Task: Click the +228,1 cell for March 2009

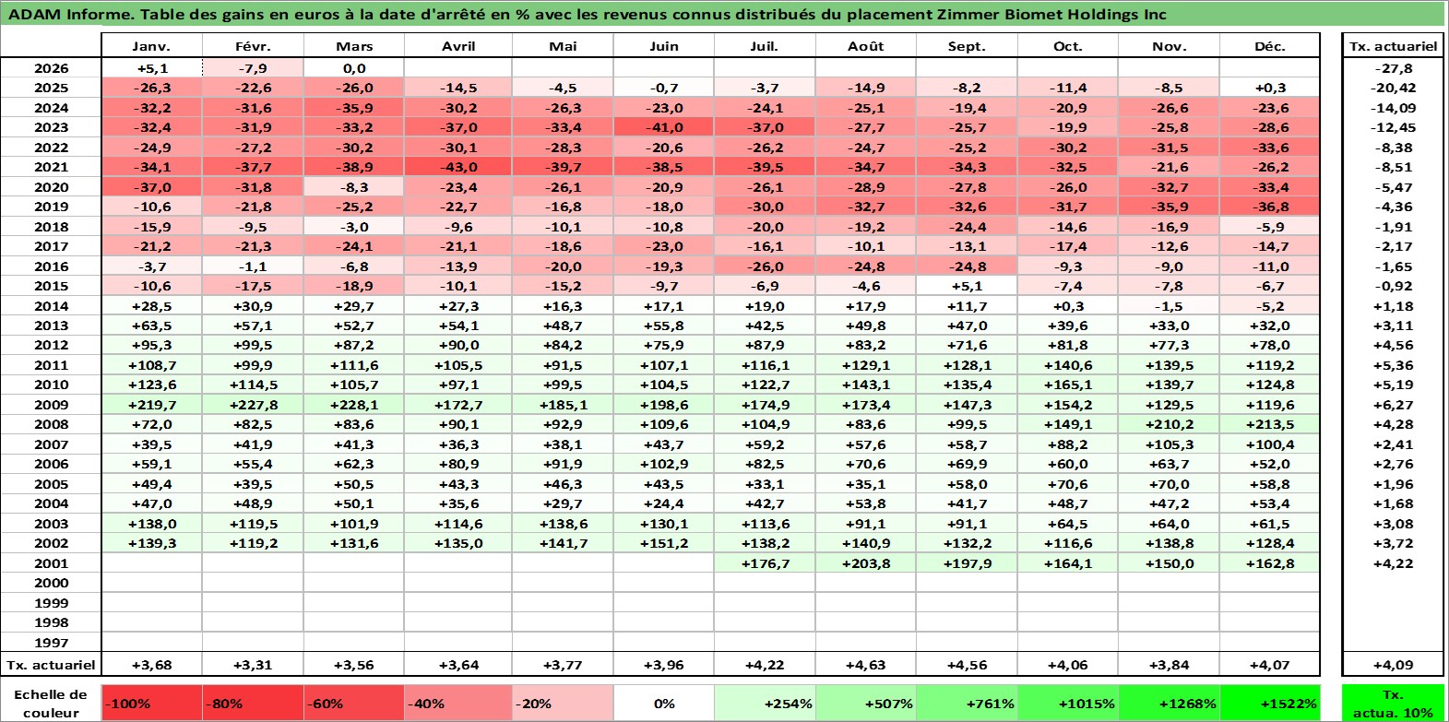Action: tap(354, 405)
